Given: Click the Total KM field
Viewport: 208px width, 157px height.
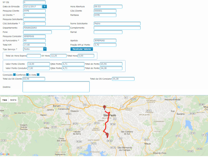Looking at the screenshot, I should 34,45.
